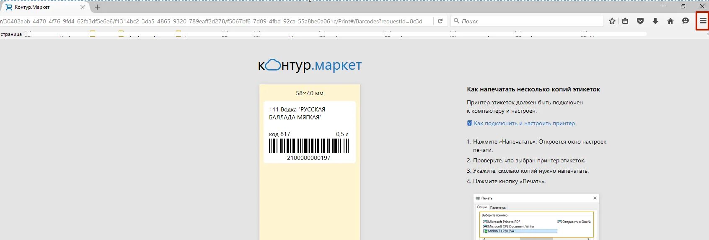Viewport: 709px width, 240px height.
Task: Click the Контур.Маркет logo
Action: [310, 66]
